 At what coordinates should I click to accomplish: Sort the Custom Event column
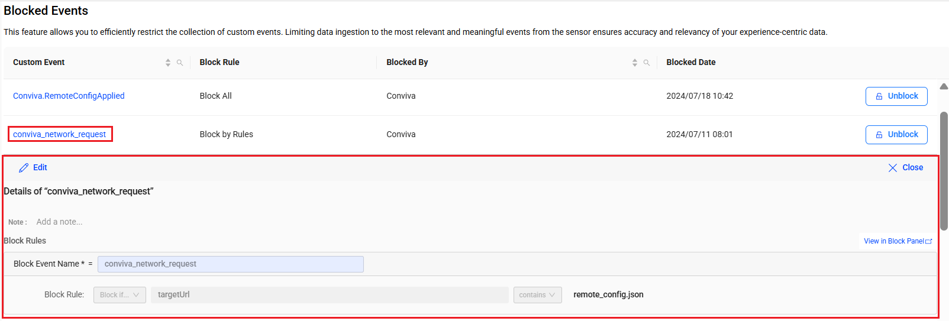point(168,63)
